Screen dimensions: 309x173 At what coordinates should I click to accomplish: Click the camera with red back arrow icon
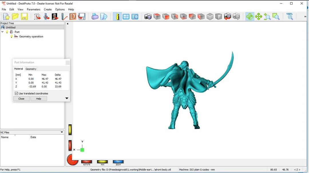click(x=227, y=17)
